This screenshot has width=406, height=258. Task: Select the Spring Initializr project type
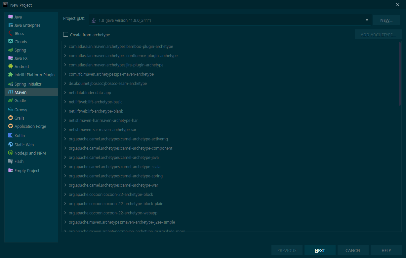click(x=31, y=84)
